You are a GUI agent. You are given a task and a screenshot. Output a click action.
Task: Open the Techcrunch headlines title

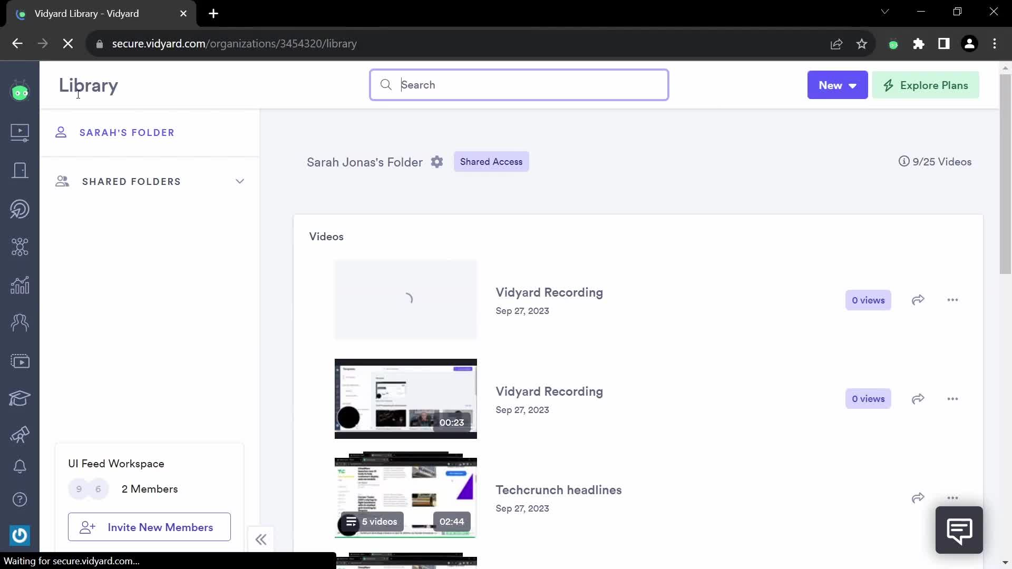(x=559, y=490)
